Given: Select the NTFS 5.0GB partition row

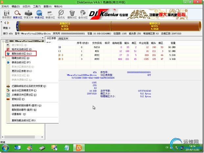Looking at the screenshot, I should click(117, 55).
